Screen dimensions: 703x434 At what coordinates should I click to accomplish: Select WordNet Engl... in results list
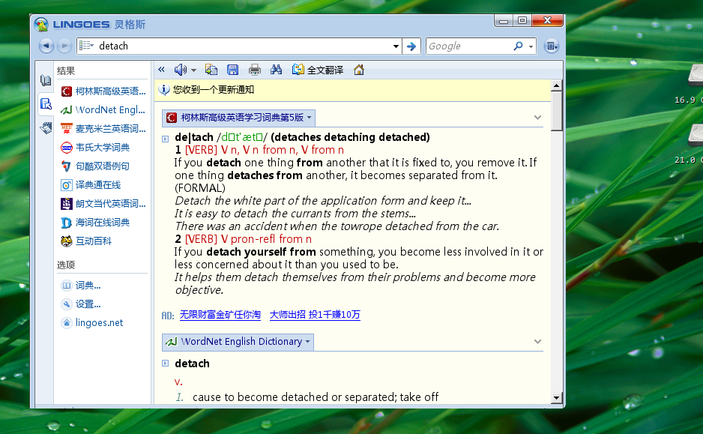pyautogui.click(x=103, y=110)
